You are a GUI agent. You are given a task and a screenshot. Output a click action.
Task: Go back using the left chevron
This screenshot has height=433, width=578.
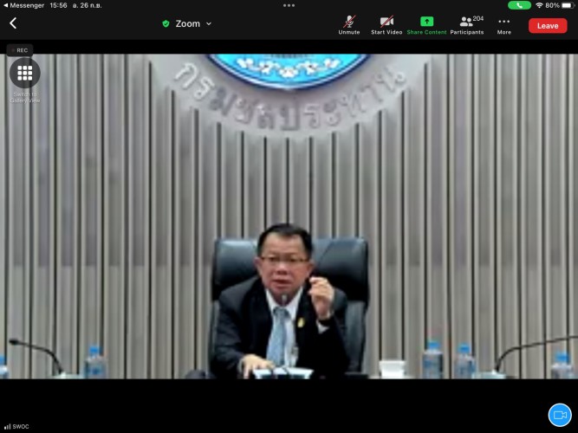point(13,23)
